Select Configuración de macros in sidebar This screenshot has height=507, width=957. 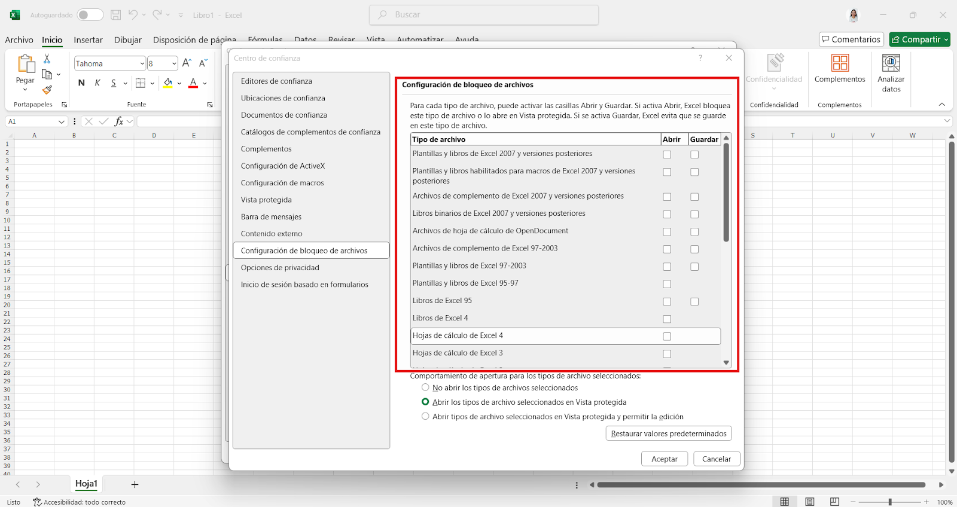pos(282,183)
